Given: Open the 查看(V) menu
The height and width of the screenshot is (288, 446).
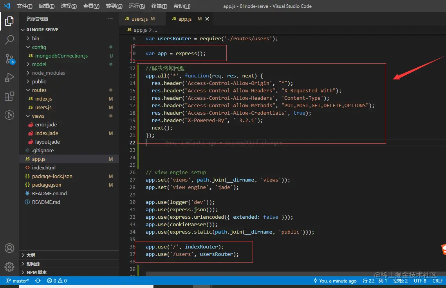Looking at the screenshot, I should pyautogui.click(x=91, y=6).
